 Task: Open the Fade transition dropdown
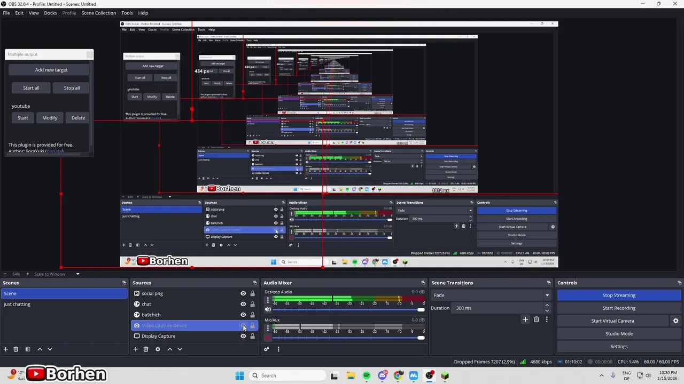(x=491, y=295)
